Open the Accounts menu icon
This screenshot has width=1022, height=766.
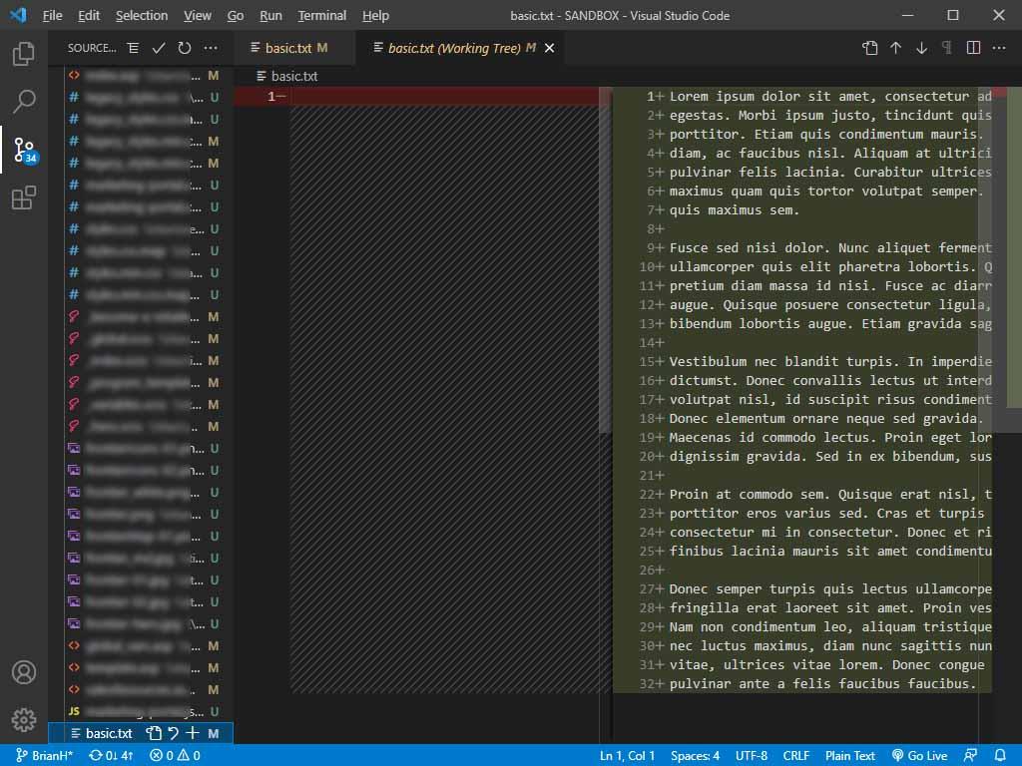click(24, 671)
